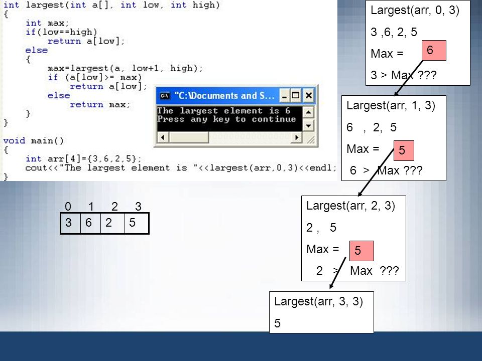The width and height of the screenshot is (482, 361).
Task: Maximize the C:\Documents and S... console window
Action: pos(296,96)
